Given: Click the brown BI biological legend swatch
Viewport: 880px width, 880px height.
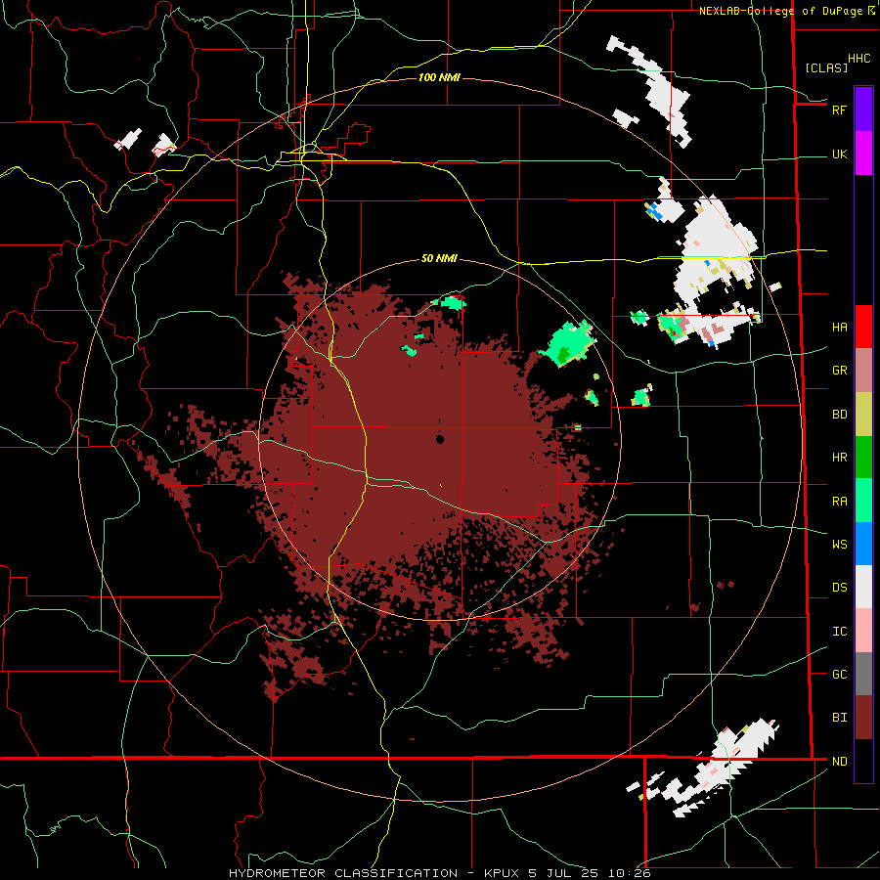Looking at the screenshot, I should [863, 718].
